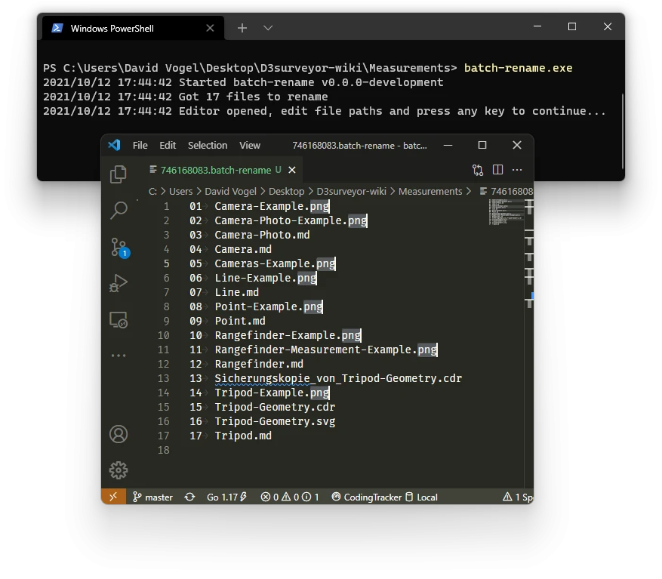Viewport: 662px width, 579px height.
Task: Open the Manage gear icon
Action: point(119,470)
